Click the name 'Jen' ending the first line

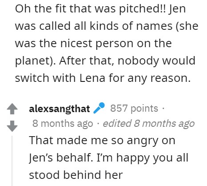click(177, 9)
